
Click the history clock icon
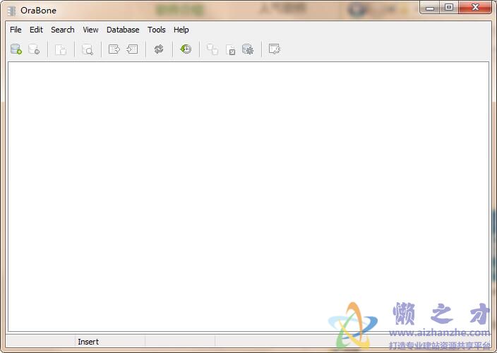coord(186,49)
